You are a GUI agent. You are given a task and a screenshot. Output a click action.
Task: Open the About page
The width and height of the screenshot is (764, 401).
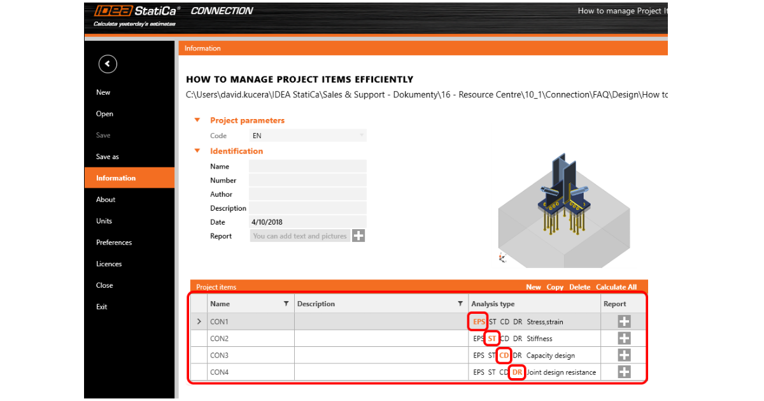coord(106,199)
